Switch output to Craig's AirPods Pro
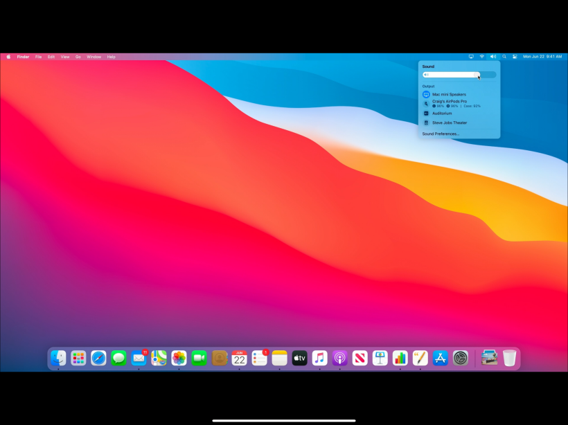Viewport: 568px width, 425px height. [450, 102]
